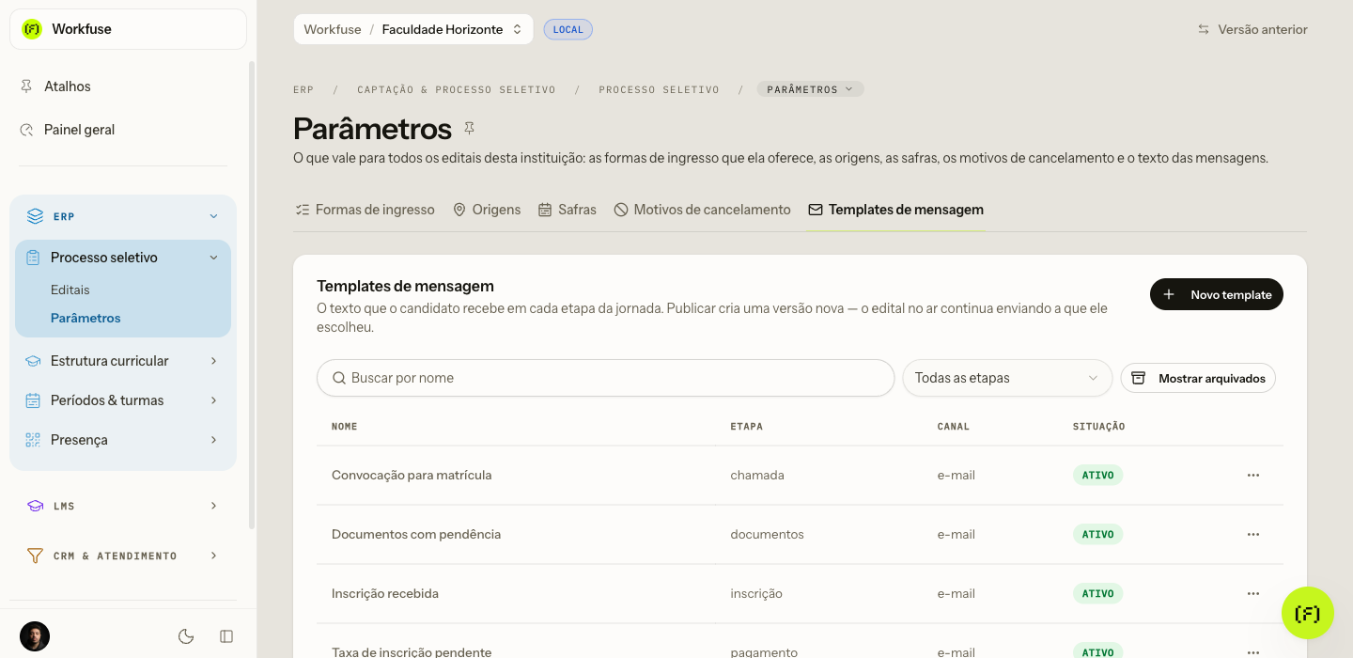Click Processo Seletivo breadcrumb
The image size is (1353, 658).
[659, 90]
